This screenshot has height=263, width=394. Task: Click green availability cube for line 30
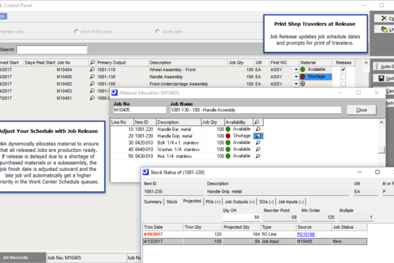(x=228, y=143)
